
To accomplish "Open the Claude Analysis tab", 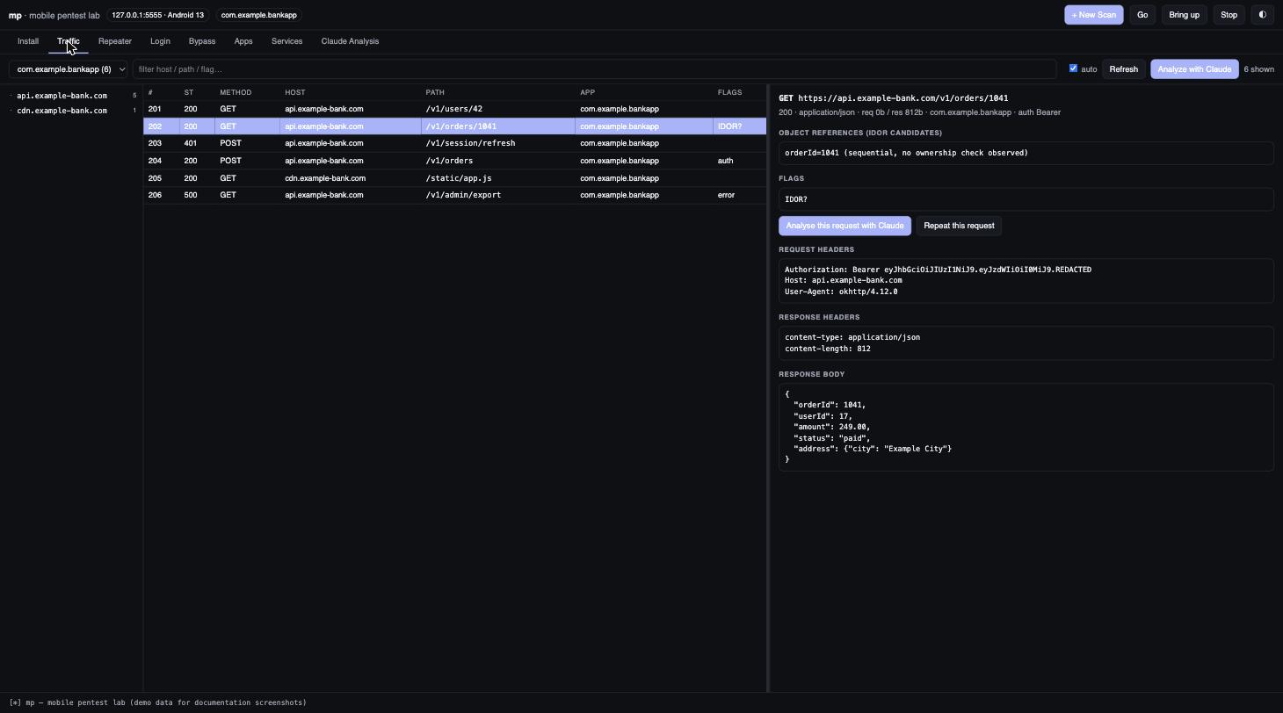I will point(350,41).
